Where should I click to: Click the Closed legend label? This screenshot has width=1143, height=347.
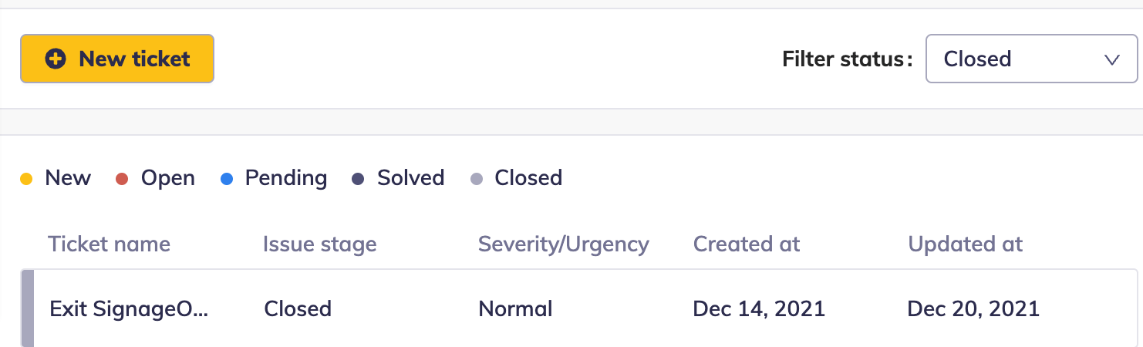point(528,178)
